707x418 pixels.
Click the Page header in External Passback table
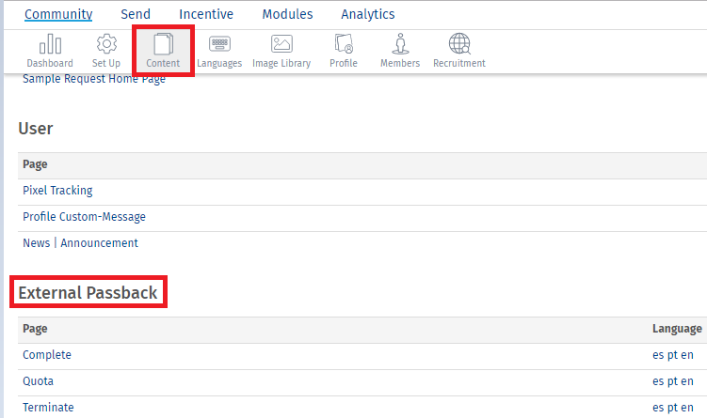tap(35, 329)
